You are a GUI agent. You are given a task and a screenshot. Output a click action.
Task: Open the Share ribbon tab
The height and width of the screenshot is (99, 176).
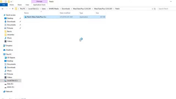(x=20, y=5)
